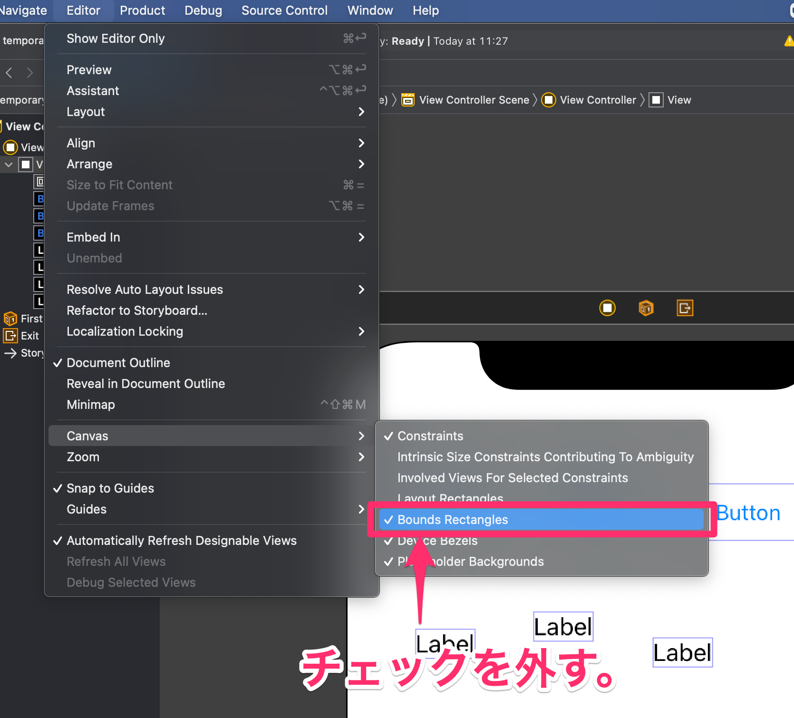Click the View Controller Scene icon in jump bar
Screen dimensions: 794x718
click(408, 100)
